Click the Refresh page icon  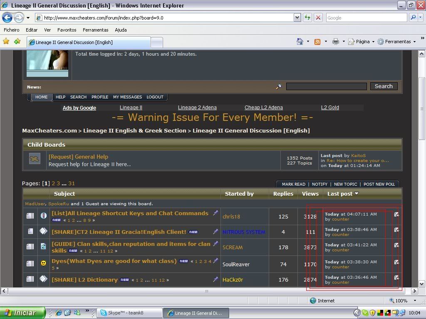(307, 17)
